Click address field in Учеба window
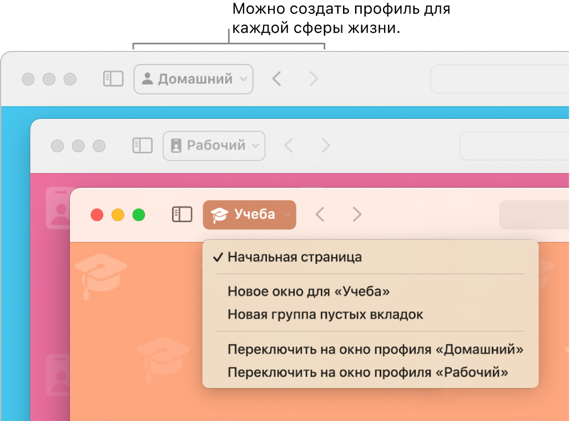Image resolution: width=570 pixels, height=421 pixels. pyautogui.click(x=534, y=215)
